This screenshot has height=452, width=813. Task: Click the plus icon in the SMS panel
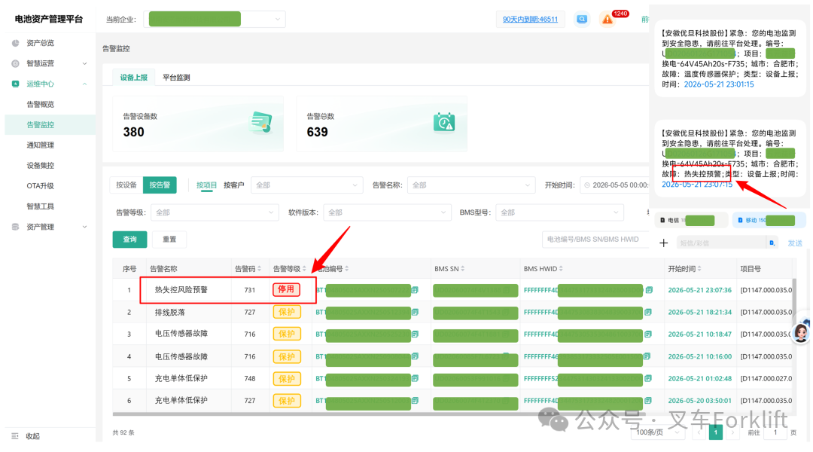point(664,243)
